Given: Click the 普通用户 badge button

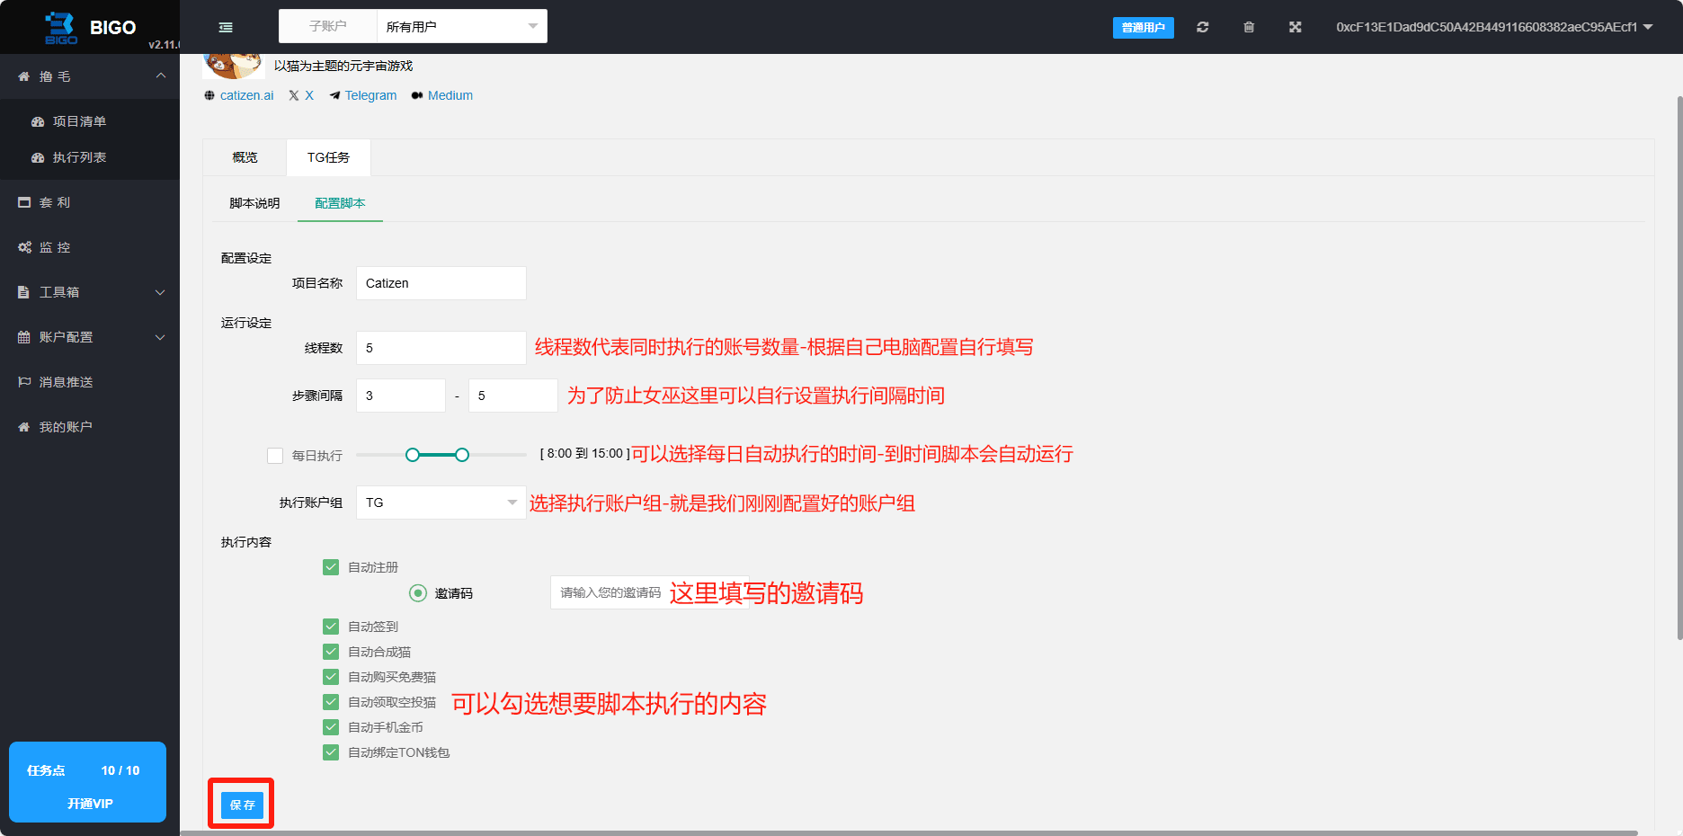Looking at the screenshot, I should (x=1143, y=28).
